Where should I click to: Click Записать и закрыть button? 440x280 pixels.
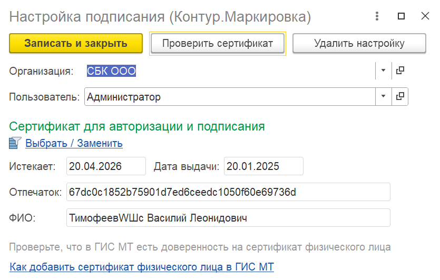coord(76,44)
